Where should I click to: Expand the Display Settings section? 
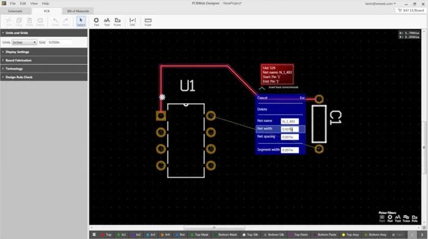44,52
